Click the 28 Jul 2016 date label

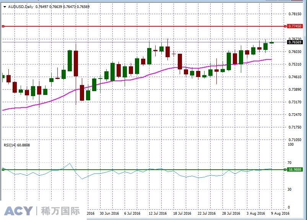coord(231,214)
